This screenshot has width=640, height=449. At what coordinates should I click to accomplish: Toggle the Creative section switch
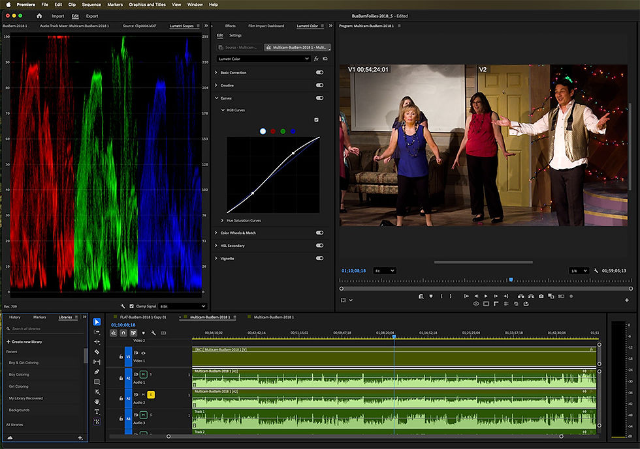tap(319, 85)
